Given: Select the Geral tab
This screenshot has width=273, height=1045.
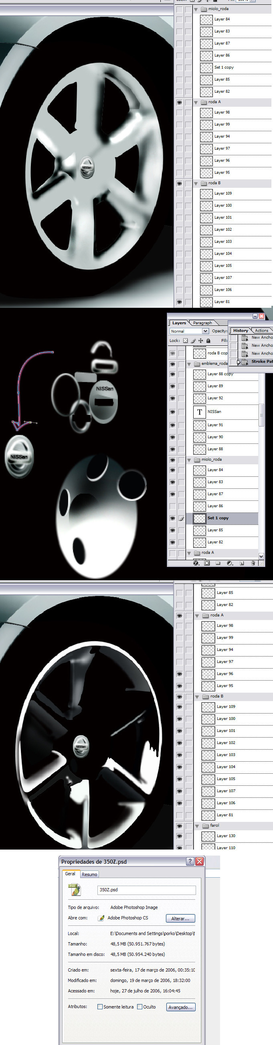Looking at the screenshot, I should [x=70, y=873].
